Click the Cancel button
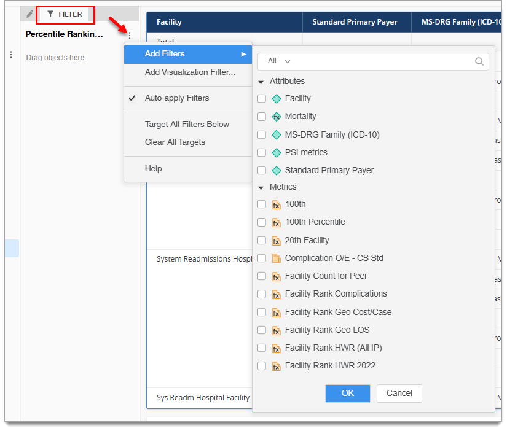The image size is (507, 431). [x=399, y=393]
